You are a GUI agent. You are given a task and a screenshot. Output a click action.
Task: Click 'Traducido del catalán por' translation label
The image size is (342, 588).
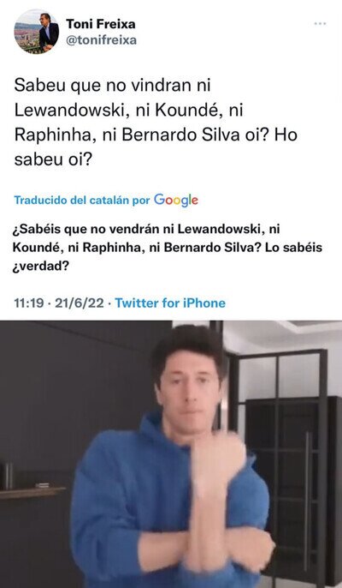pos(82,201)
